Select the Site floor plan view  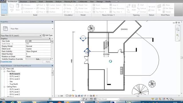[11, 82]
